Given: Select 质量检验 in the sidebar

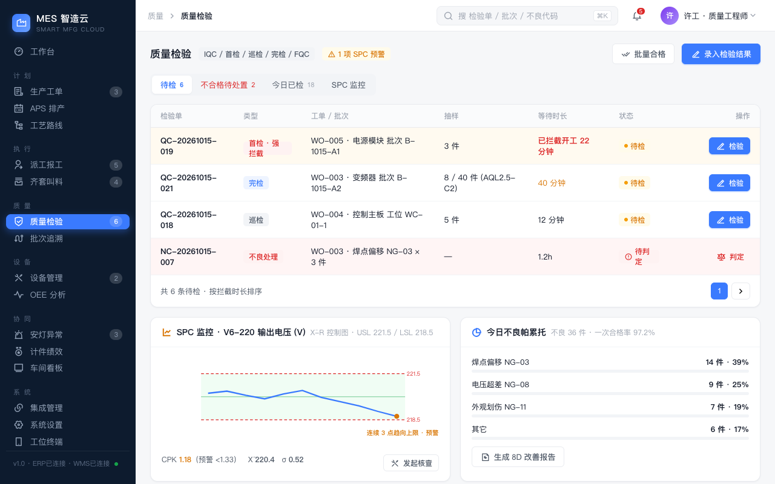Looking at the screenshot, I should click(x=68, y=221).
